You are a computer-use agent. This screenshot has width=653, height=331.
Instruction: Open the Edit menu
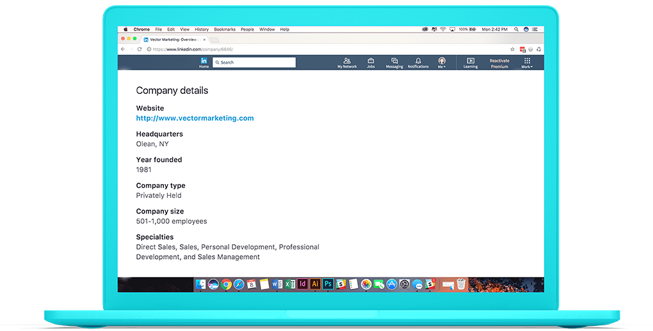click(x=171, y=29)
